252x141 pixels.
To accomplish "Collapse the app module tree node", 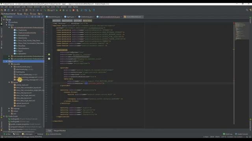I will point(4,20).
